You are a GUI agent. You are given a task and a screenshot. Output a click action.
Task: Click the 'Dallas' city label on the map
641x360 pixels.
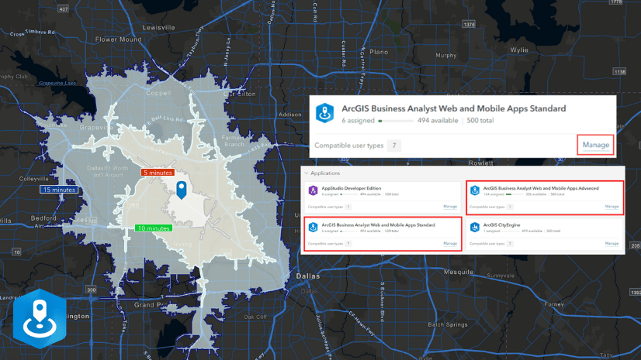tap(308, 276)
